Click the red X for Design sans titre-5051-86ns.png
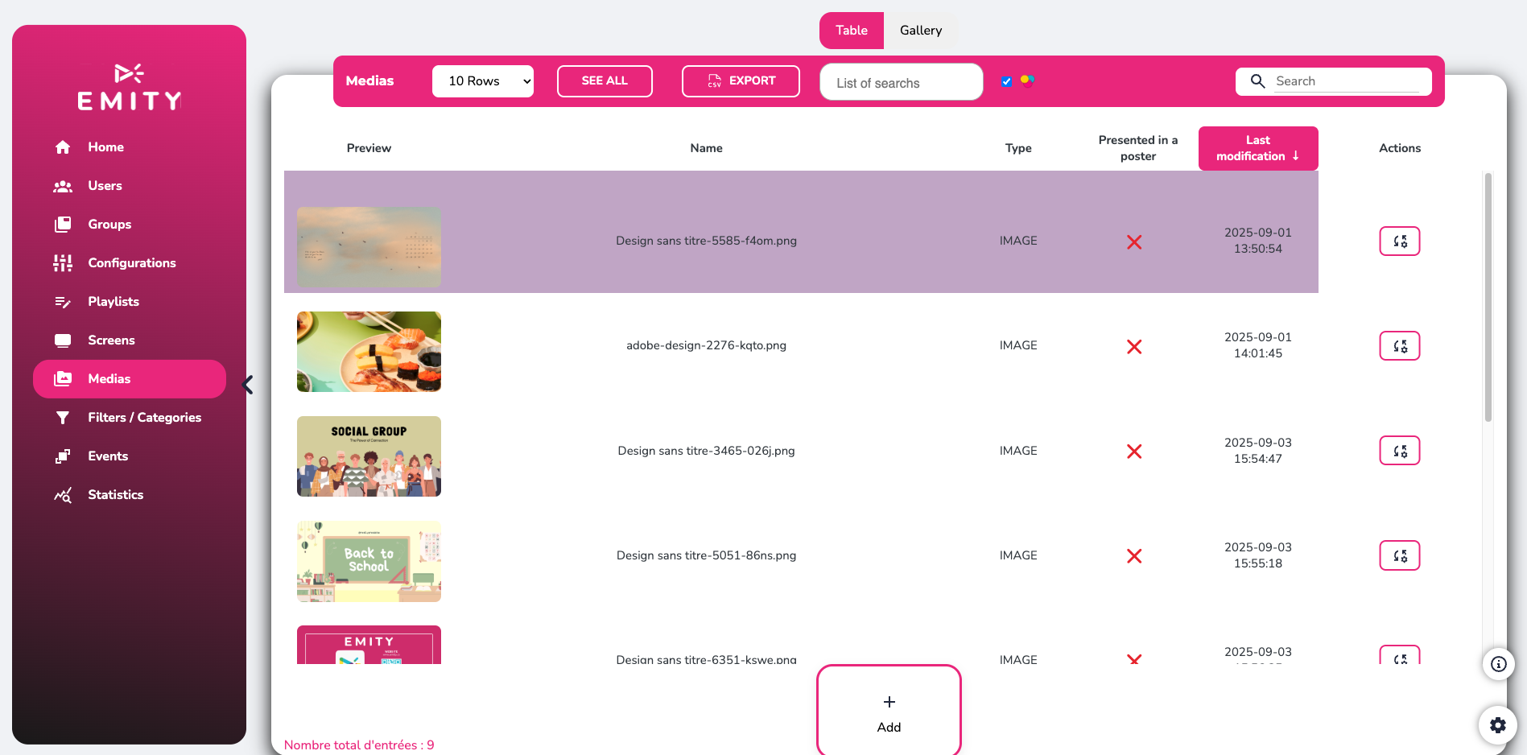Screen dimensions: 1527x755 1134,556
